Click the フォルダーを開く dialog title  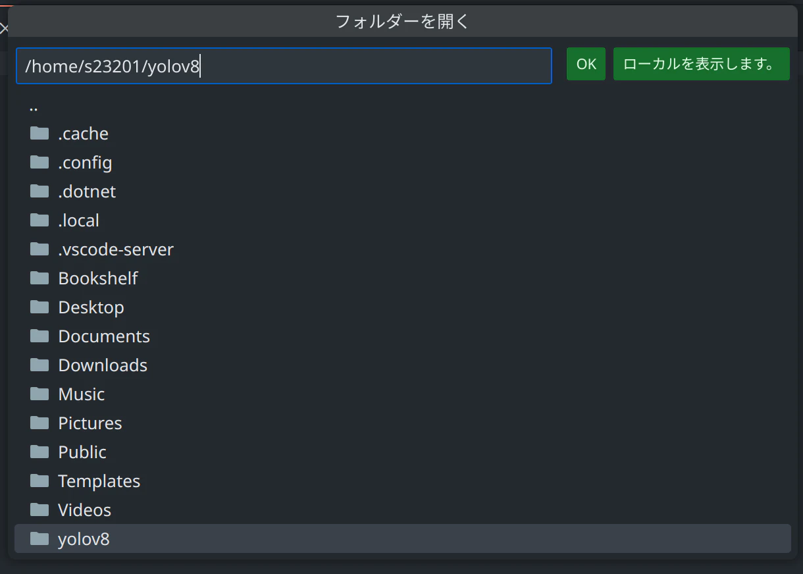click(x=402, y=21)
